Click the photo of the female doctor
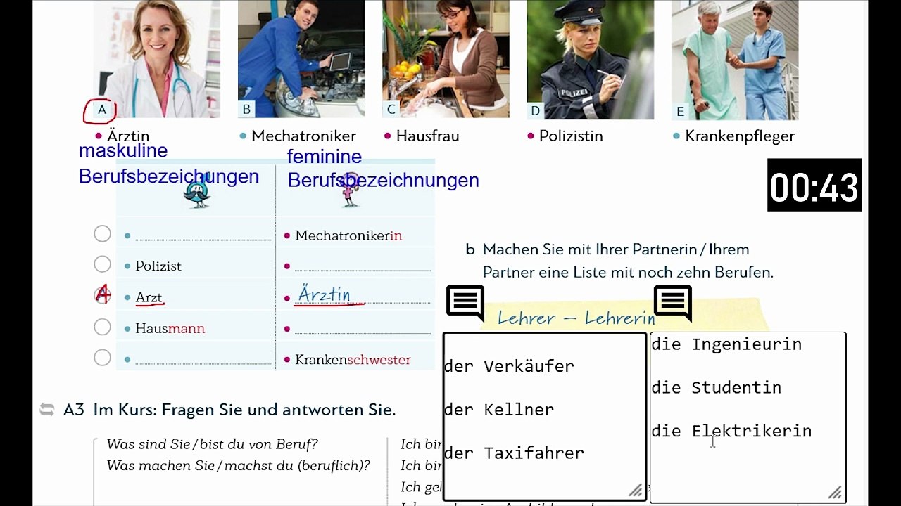 point(157,59)
